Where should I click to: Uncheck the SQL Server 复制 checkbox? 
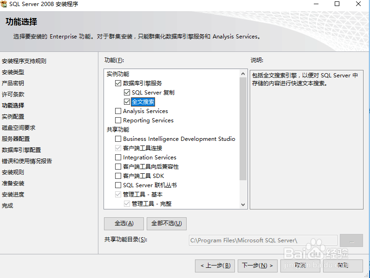pos(127,92)
